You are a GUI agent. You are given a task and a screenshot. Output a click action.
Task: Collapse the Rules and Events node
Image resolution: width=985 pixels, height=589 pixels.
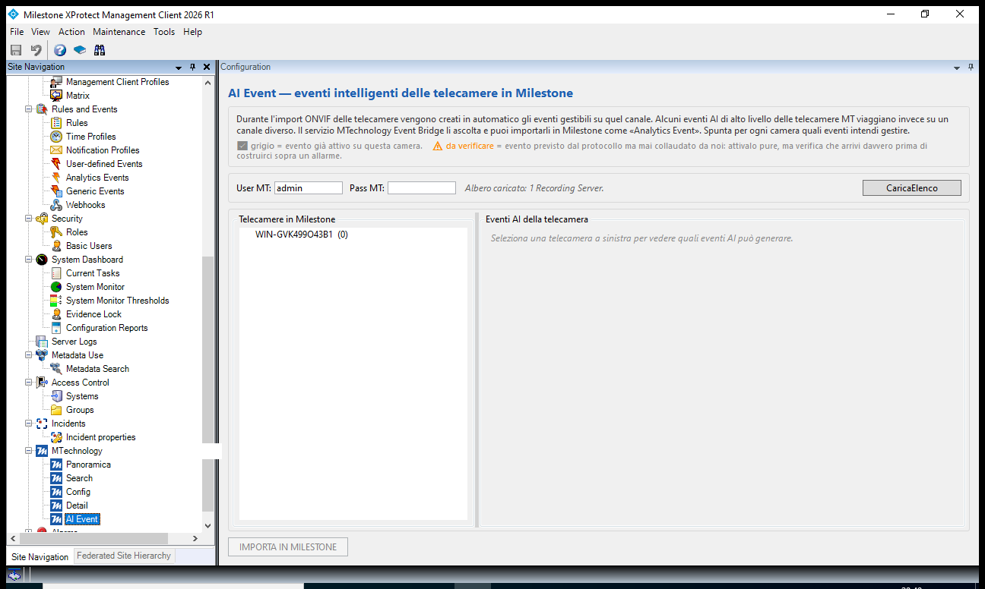pyautogui.click(x=29, y=109)
